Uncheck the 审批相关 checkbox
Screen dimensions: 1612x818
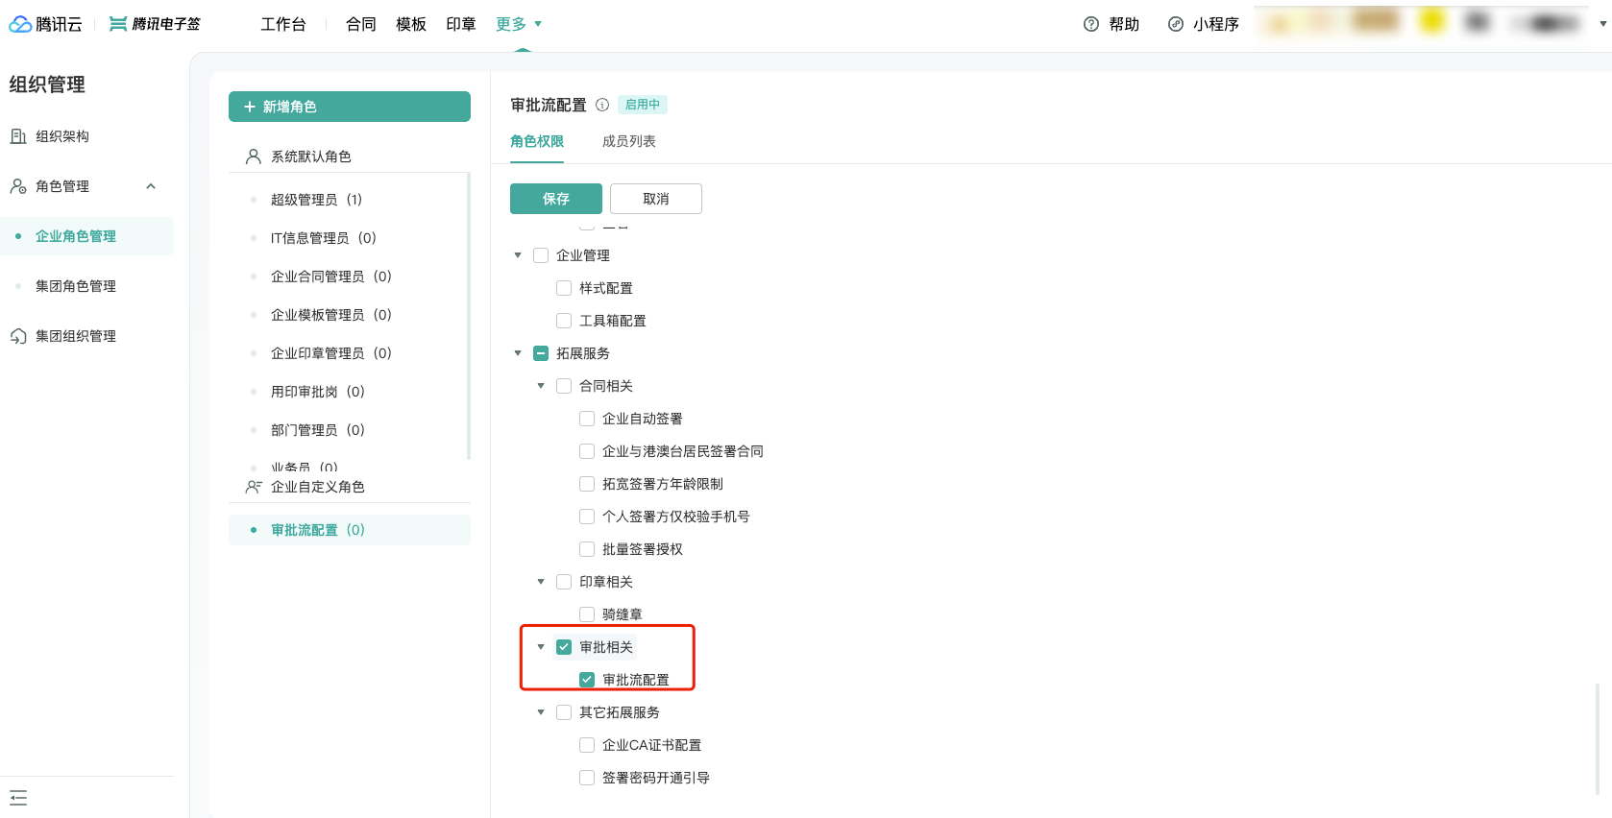[564, 647]
